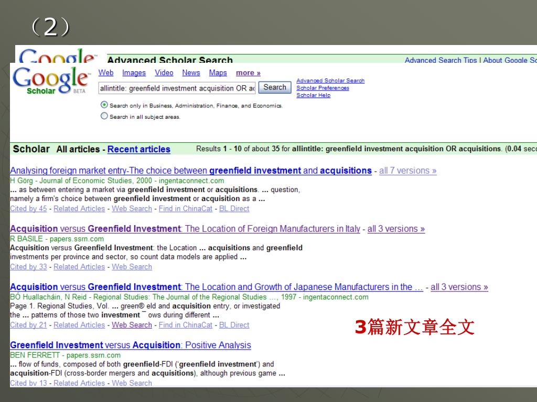
Task: Open the News navigation link
Action: pos(191,73)
